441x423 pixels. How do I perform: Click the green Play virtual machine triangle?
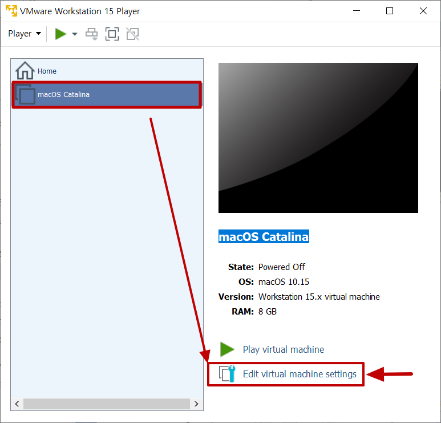[227, 349]
